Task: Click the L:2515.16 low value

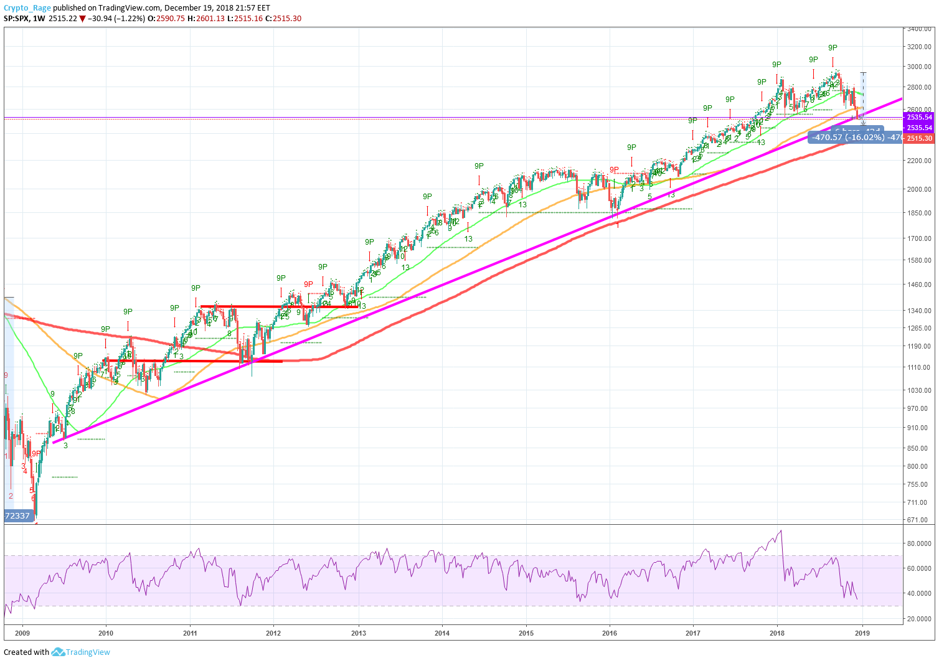Action: click(x=245, y=19)
